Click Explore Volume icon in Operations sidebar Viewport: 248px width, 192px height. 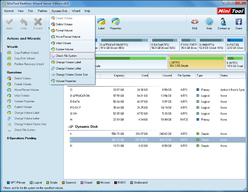(9, 107)
